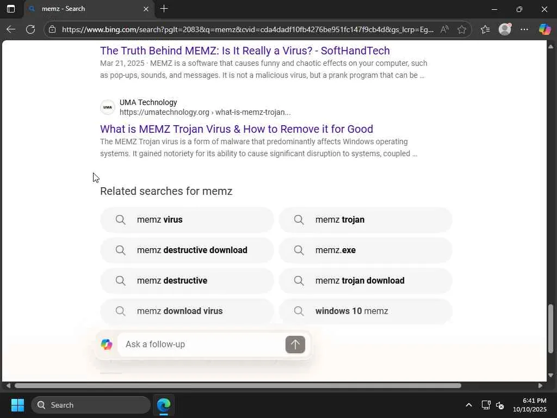Select related search memz destructive download
The width and height of the screenshot is (557, 418).
coord(187,250)
